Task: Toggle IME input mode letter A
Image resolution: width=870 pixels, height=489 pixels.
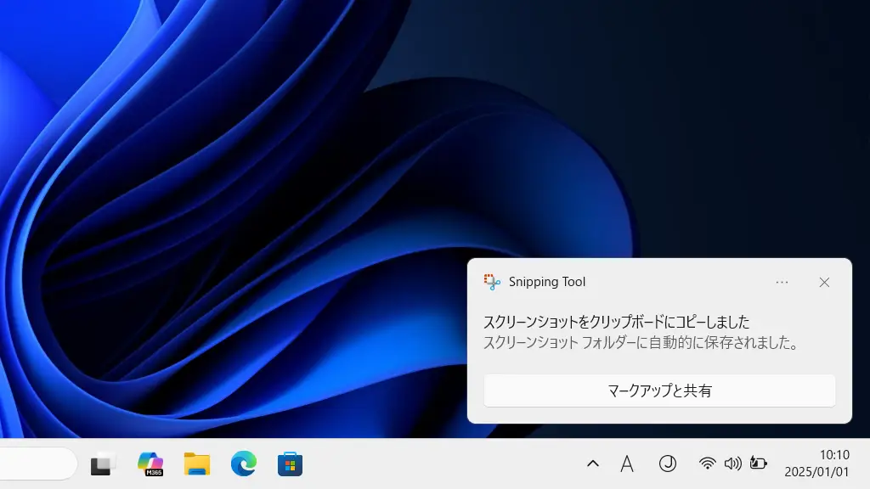Action: (627, 464)
